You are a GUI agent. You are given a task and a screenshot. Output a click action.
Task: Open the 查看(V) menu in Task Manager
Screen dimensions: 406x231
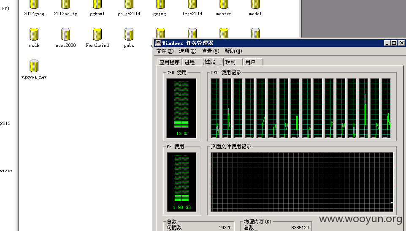[x=211, y=51]
